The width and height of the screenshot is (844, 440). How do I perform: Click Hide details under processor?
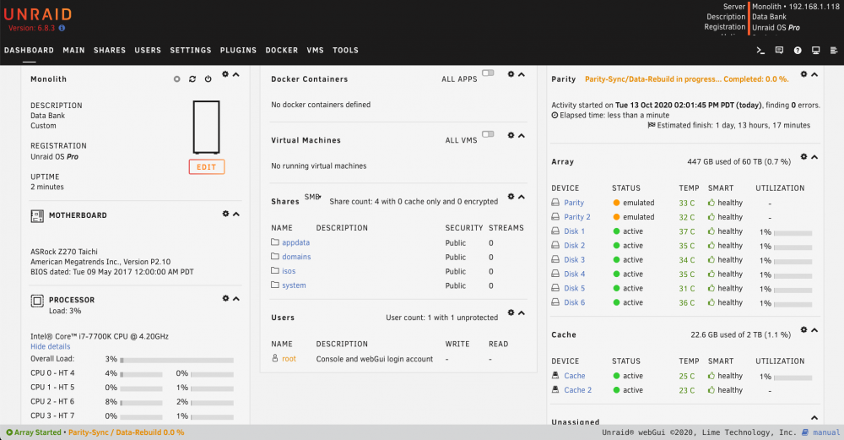(x=51, y=346)
